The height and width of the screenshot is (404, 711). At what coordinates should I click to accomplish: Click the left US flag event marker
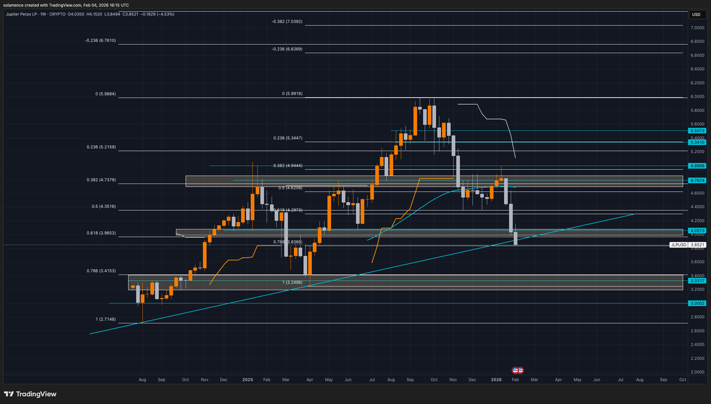coord(515,370)
